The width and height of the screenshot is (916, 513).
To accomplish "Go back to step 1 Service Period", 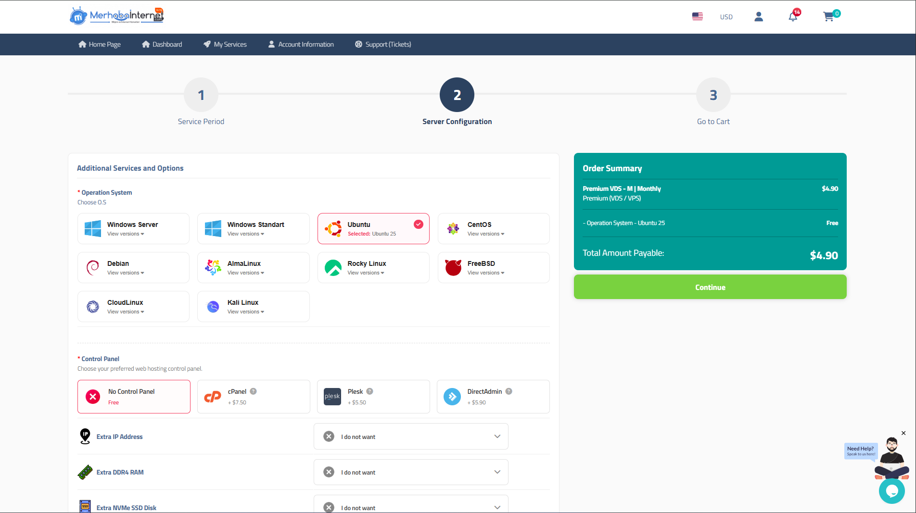I will tap(201, 95).
